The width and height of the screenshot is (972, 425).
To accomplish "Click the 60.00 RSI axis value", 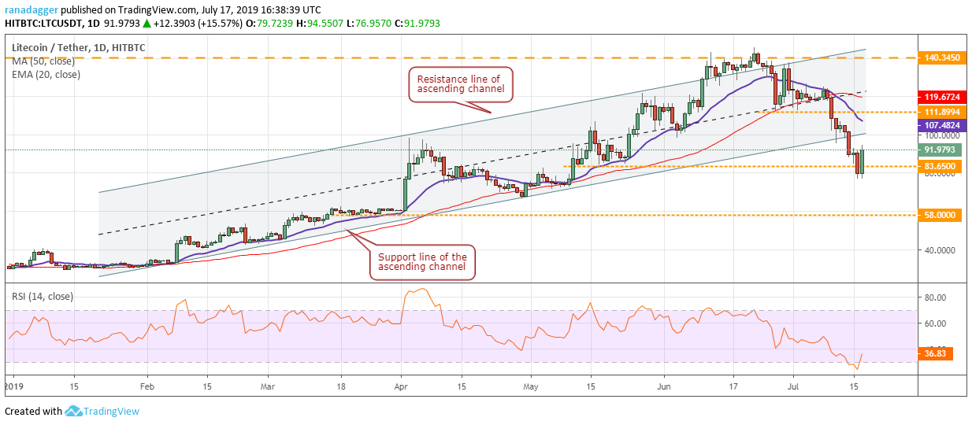I will pos(935,323).
